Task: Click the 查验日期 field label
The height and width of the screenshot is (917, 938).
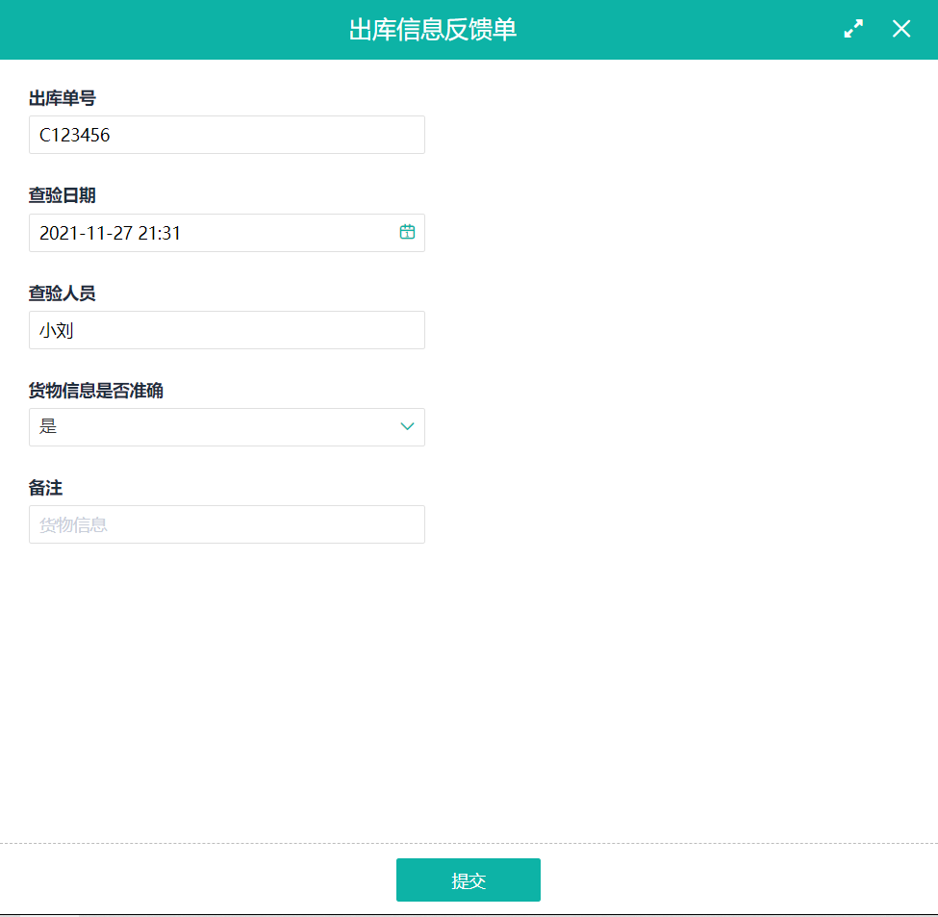Action: tap(62, 195)
